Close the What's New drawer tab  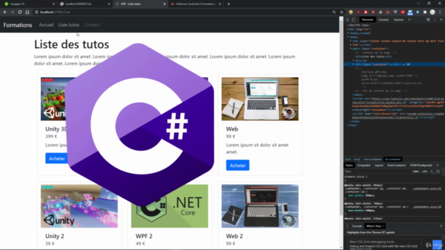(x=383, y=226)
